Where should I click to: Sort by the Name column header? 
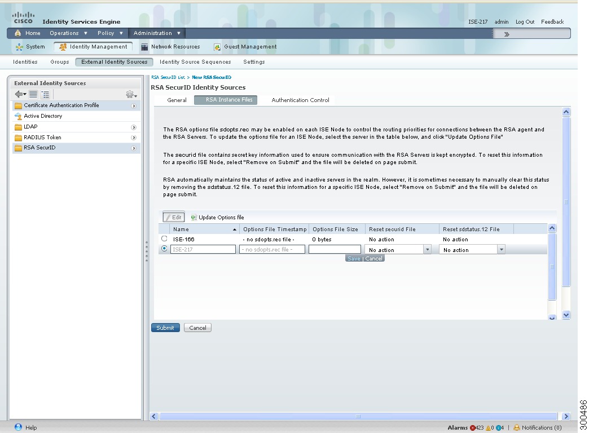pyautogui.click(x=204, y=229)
